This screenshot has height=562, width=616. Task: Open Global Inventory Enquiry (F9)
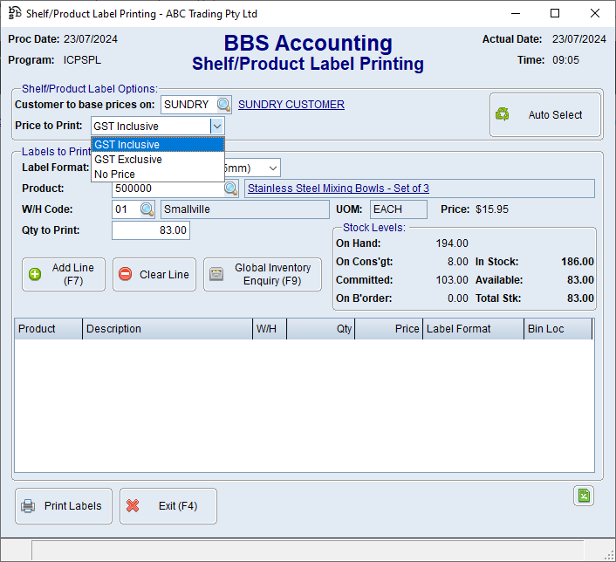(263, 275)
